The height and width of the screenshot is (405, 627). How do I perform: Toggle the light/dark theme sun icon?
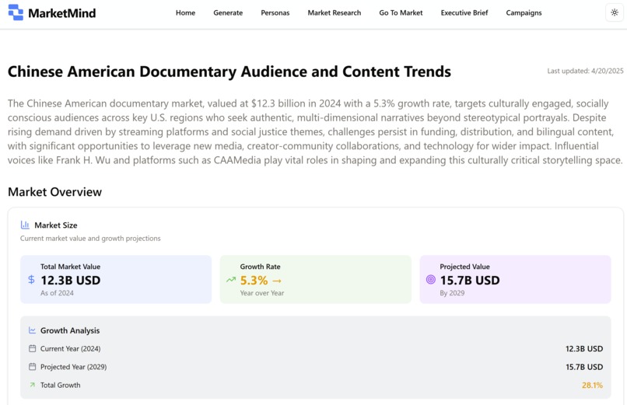[x=615, y=12]
